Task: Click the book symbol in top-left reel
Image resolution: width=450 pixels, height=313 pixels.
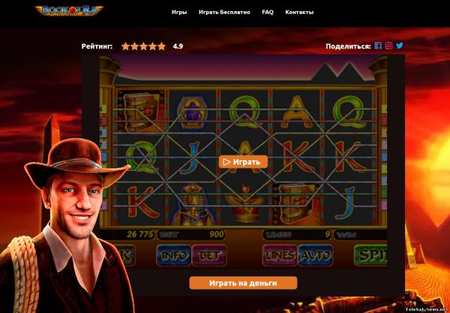Action: (141, 112)
